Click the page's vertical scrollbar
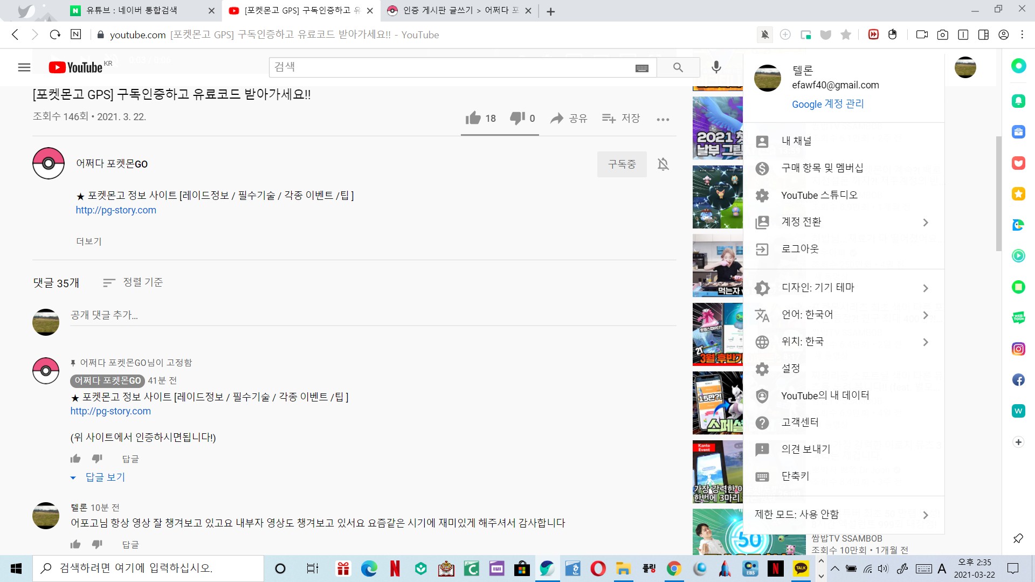 [998, 194]
